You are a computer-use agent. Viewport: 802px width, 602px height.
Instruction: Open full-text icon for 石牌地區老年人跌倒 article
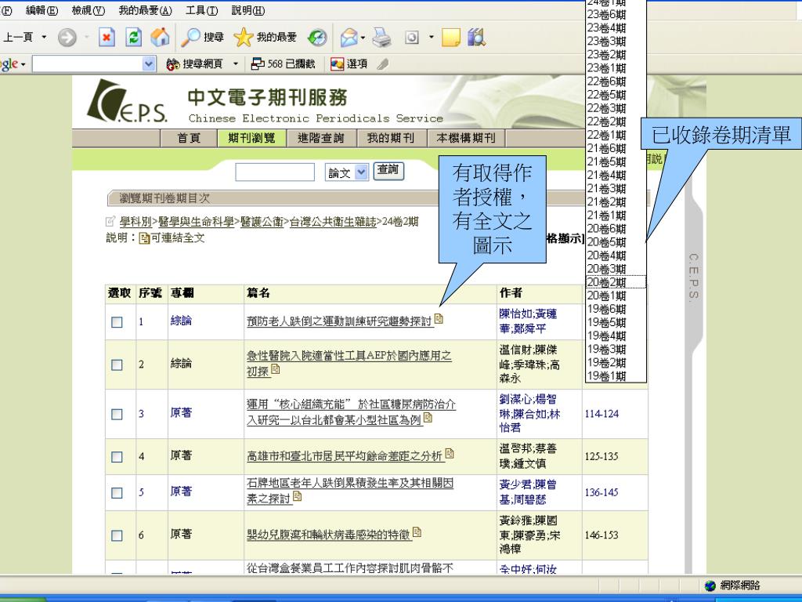(297, 496)
